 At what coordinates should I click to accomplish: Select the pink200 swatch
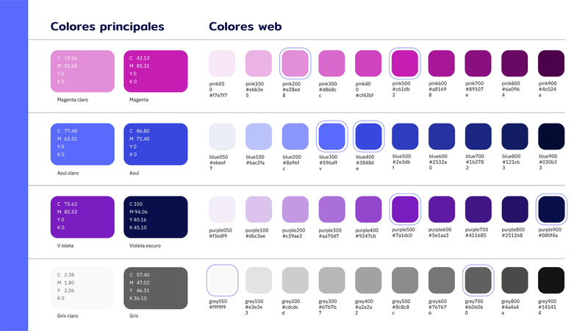(x=295, y=63)
